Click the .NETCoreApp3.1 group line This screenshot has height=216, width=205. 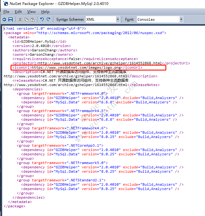click(x=60, y=145)
